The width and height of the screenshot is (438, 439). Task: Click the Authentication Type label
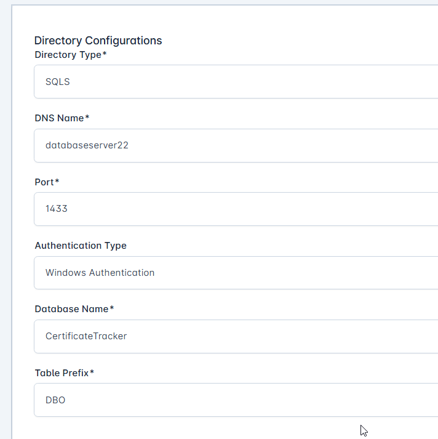coord(81,245)
